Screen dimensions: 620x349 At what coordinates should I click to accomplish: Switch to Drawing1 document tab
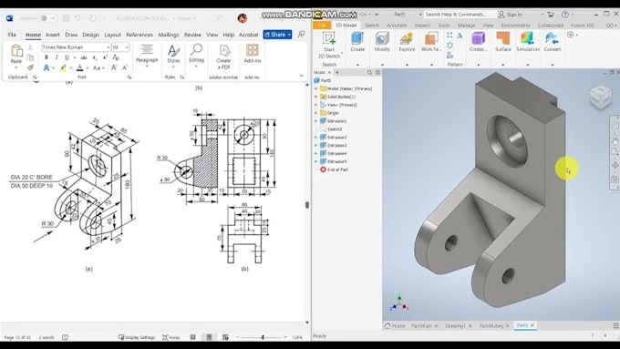tap(455, 325)
